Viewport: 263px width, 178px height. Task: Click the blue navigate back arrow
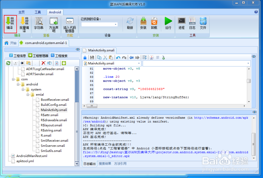click(131, 58)
